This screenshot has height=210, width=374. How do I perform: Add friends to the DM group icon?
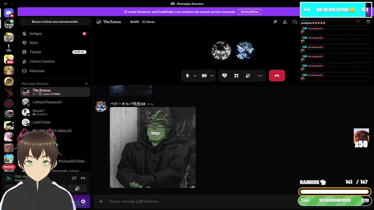click(x=285, y=22)
